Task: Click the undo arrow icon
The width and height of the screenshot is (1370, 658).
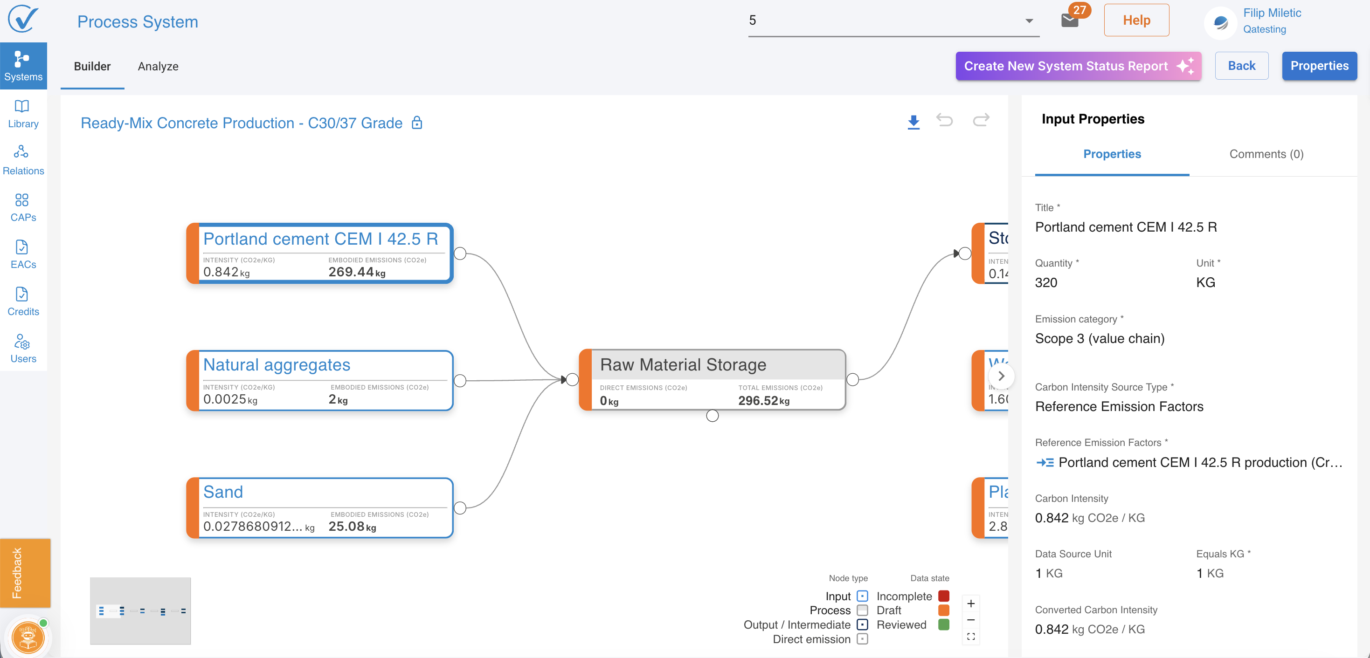Action: point(945,120)
